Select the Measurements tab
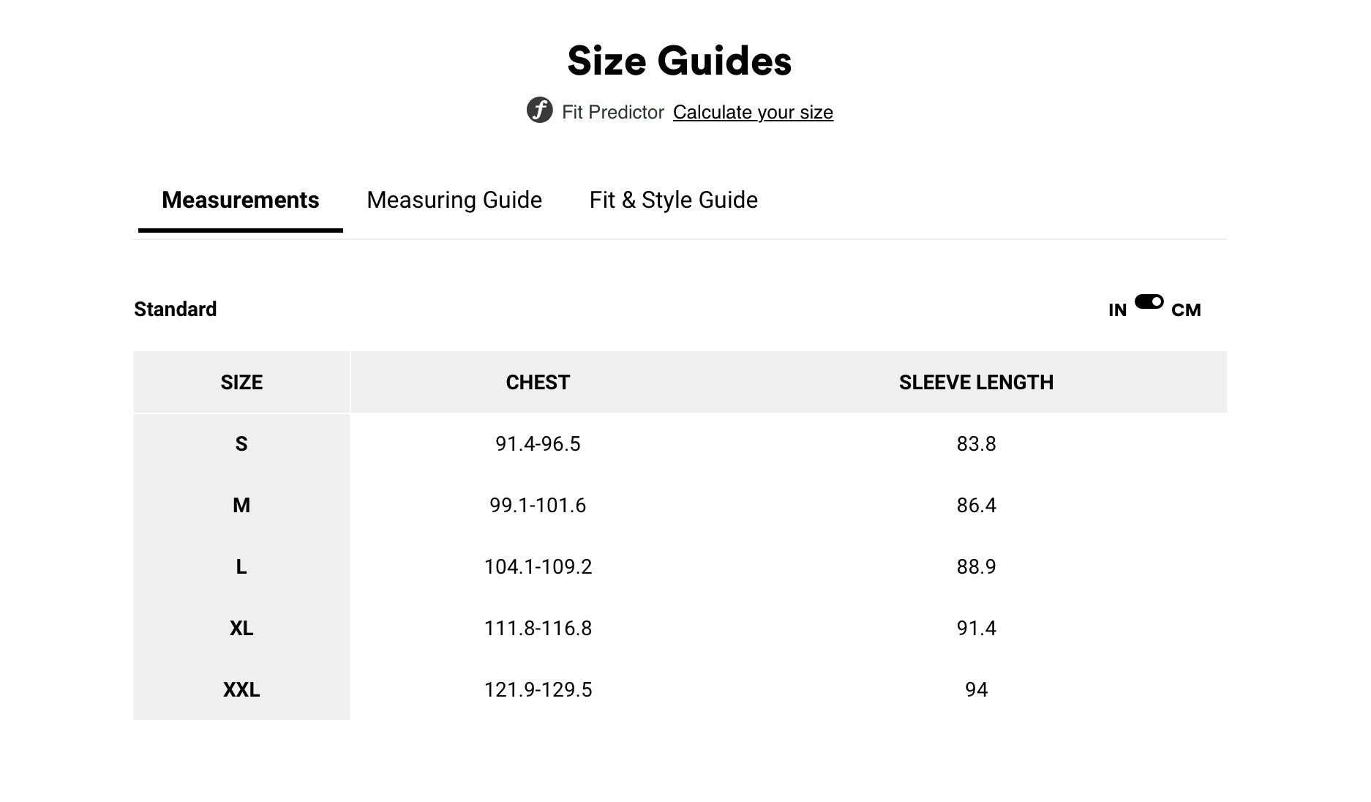Viewport: 1371px width, 802px height. [240, 200]
